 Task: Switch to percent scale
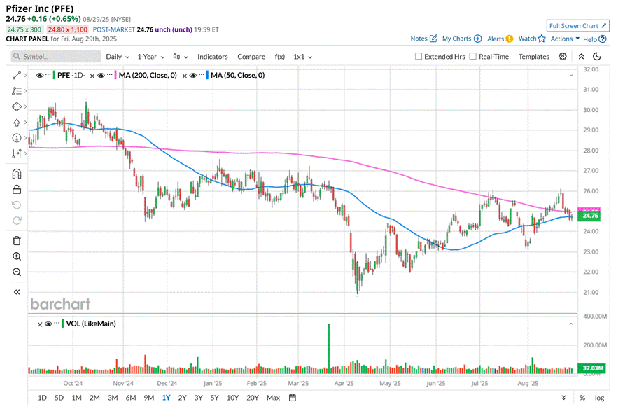[582, 398]
